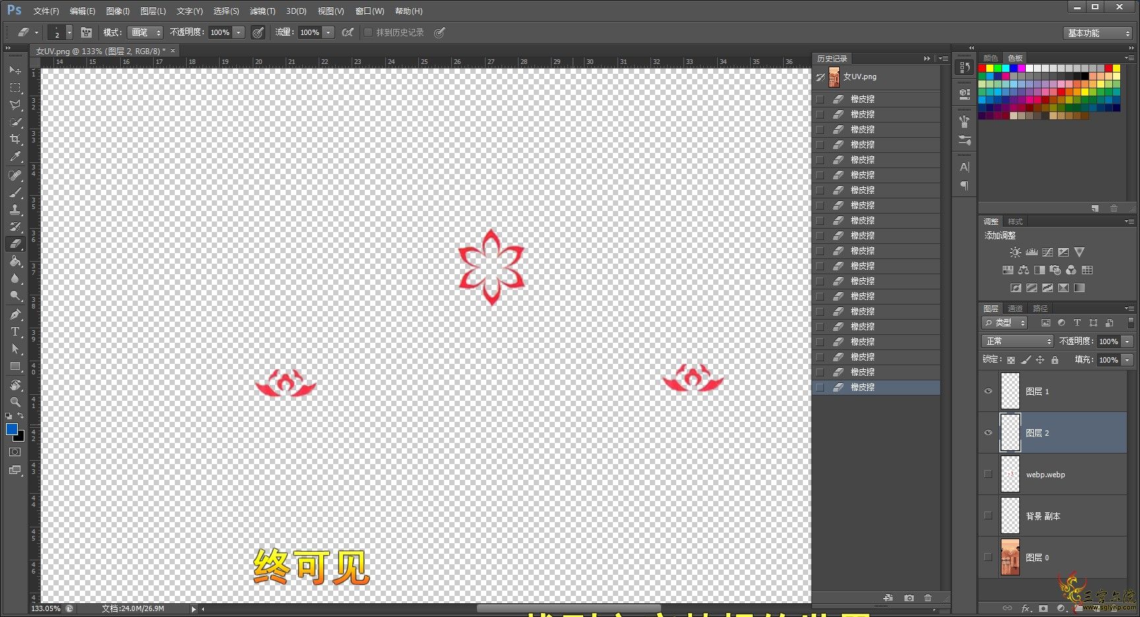Open the 窗口(W) menu
This screenshot has height=617, width=1140.
[x=369, y=11]
